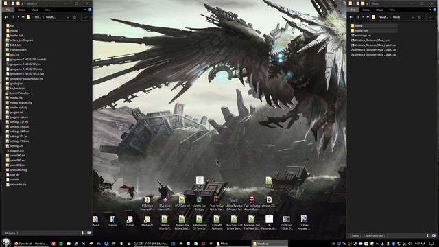Image resolution: width=439 pixels, height=247 pixels.
Task: Click the search box in Mods window
Action: (x=432, y=17)
